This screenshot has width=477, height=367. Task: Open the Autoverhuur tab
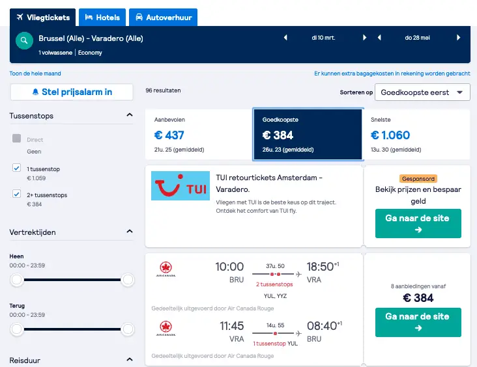pos(164,18)
